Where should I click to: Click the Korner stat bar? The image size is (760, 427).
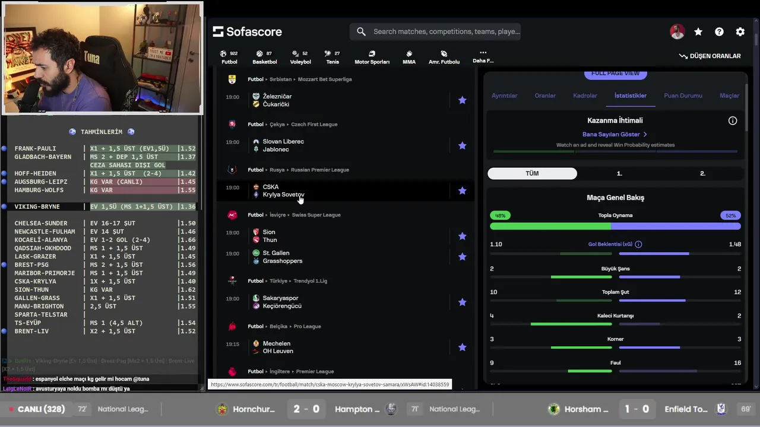point(615,348)
